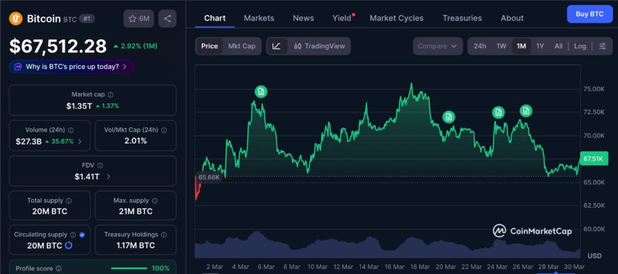
Task: Switch to the Treasuries tab
Action: pyautogui.click(x=462, y=18)
